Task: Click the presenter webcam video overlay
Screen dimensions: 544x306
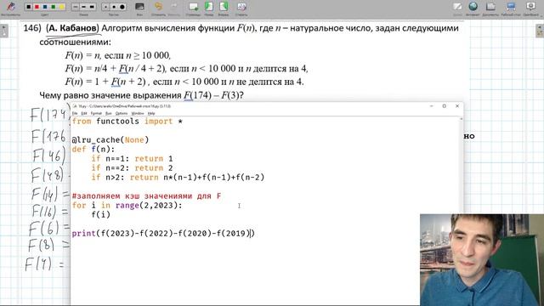Action: click(482, 260)
